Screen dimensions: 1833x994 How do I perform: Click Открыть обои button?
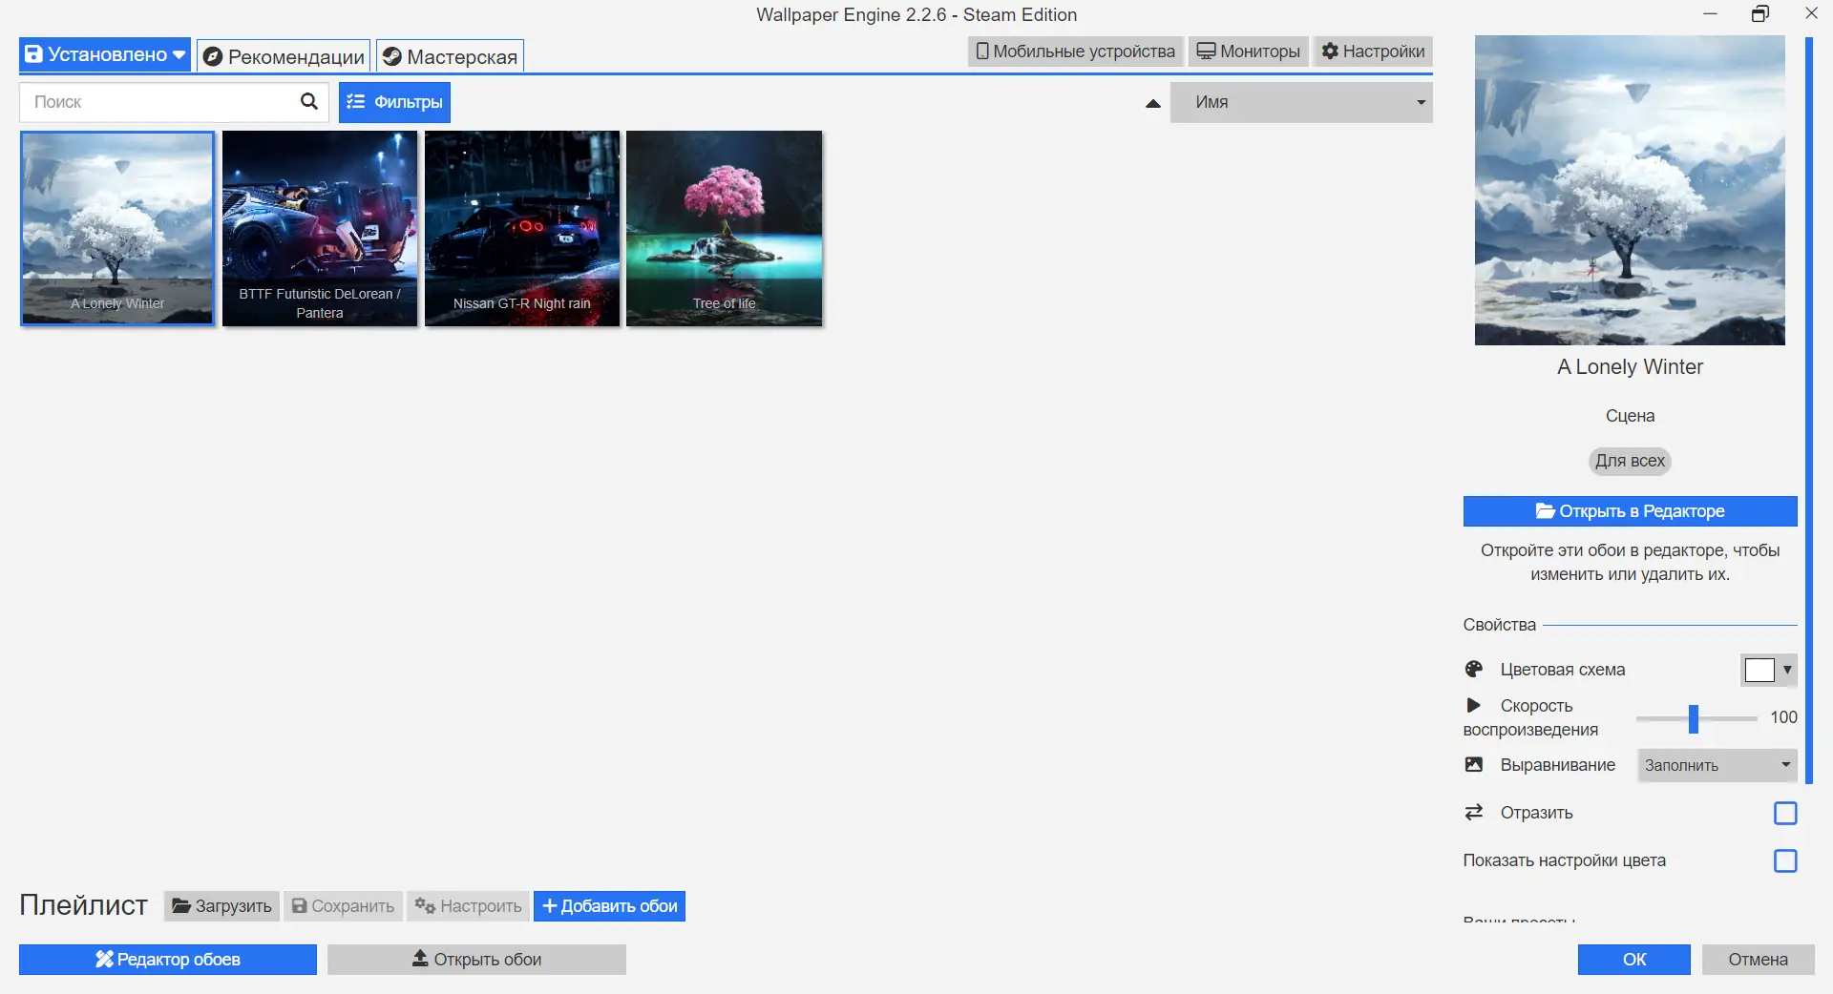point(476,960)
